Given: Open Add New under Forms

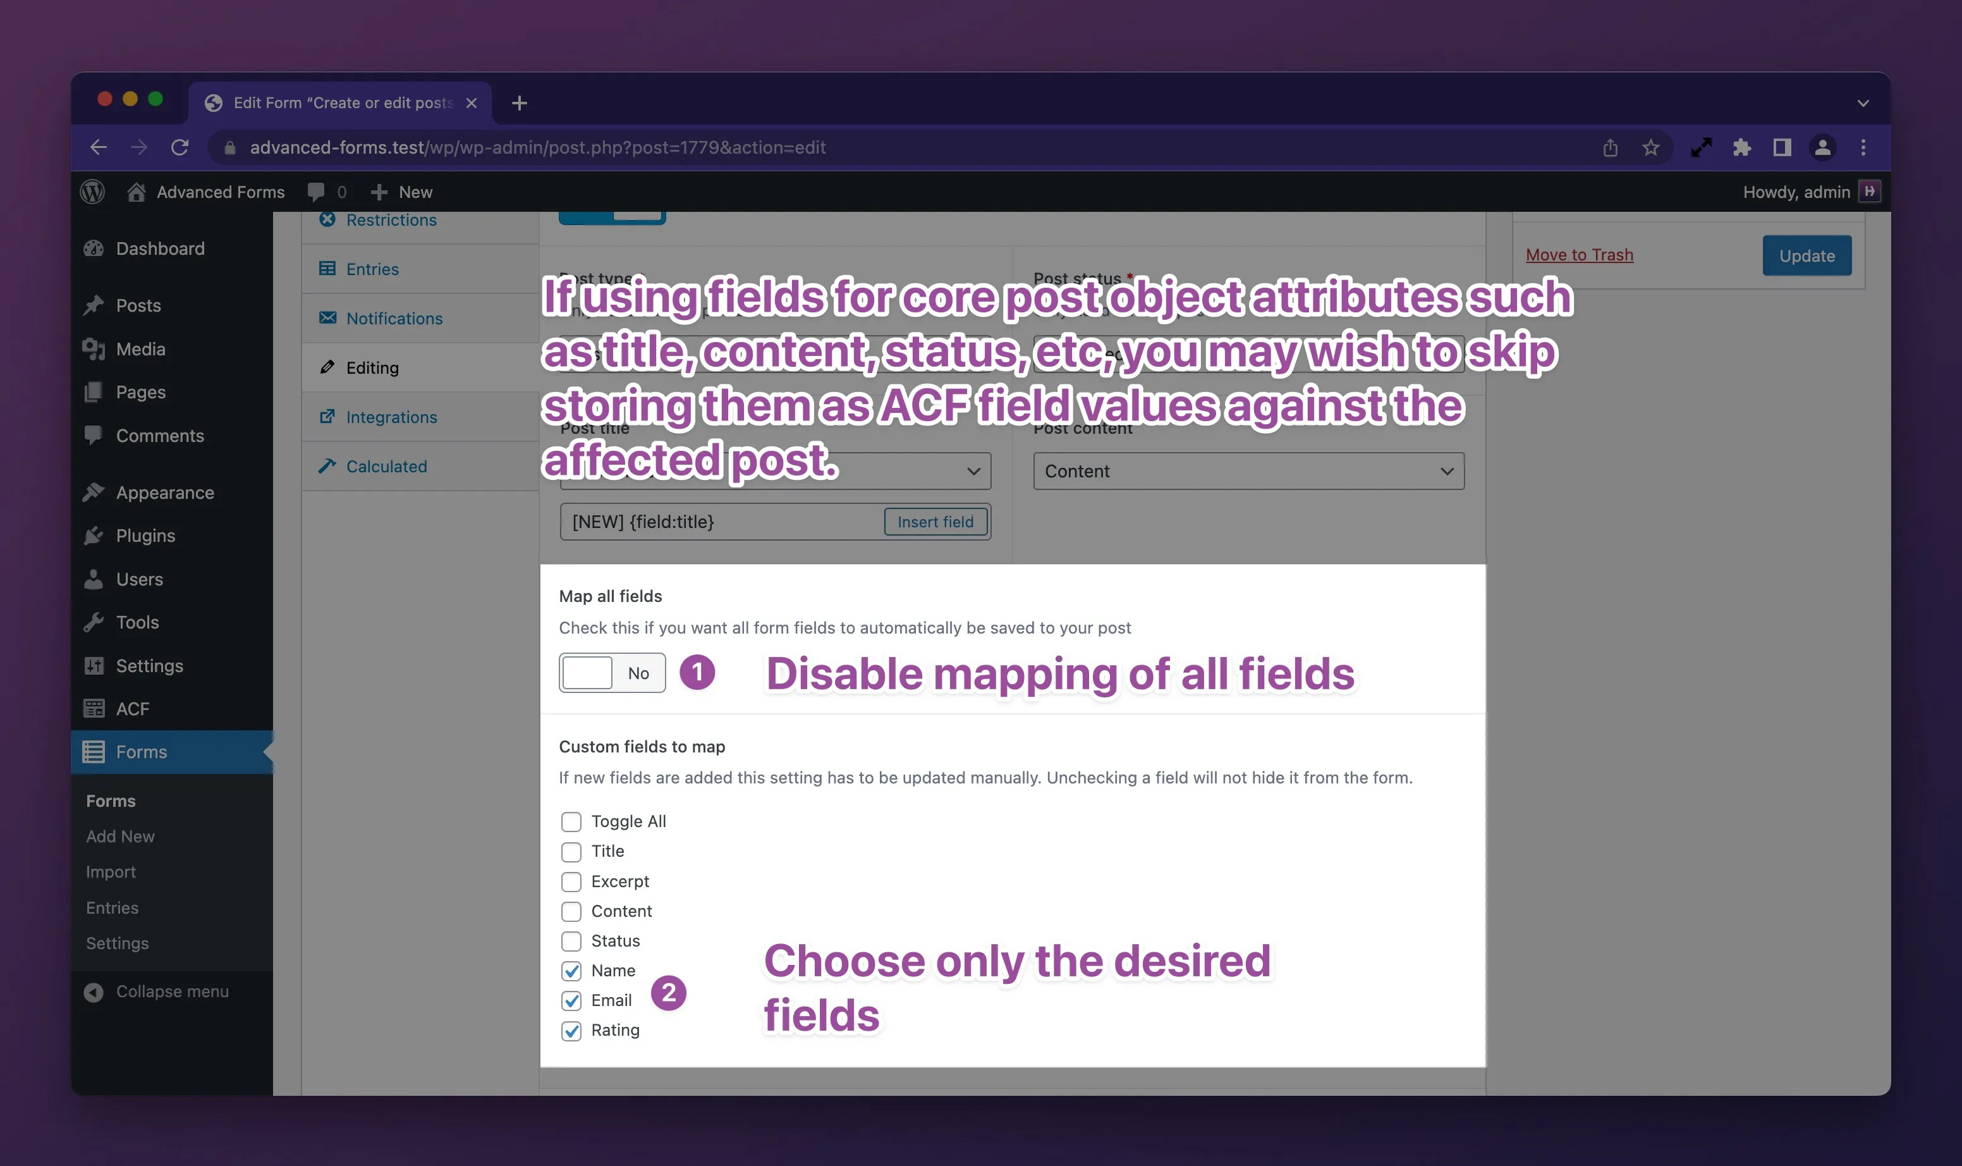Looking at the screenshot, I should 120,837.
